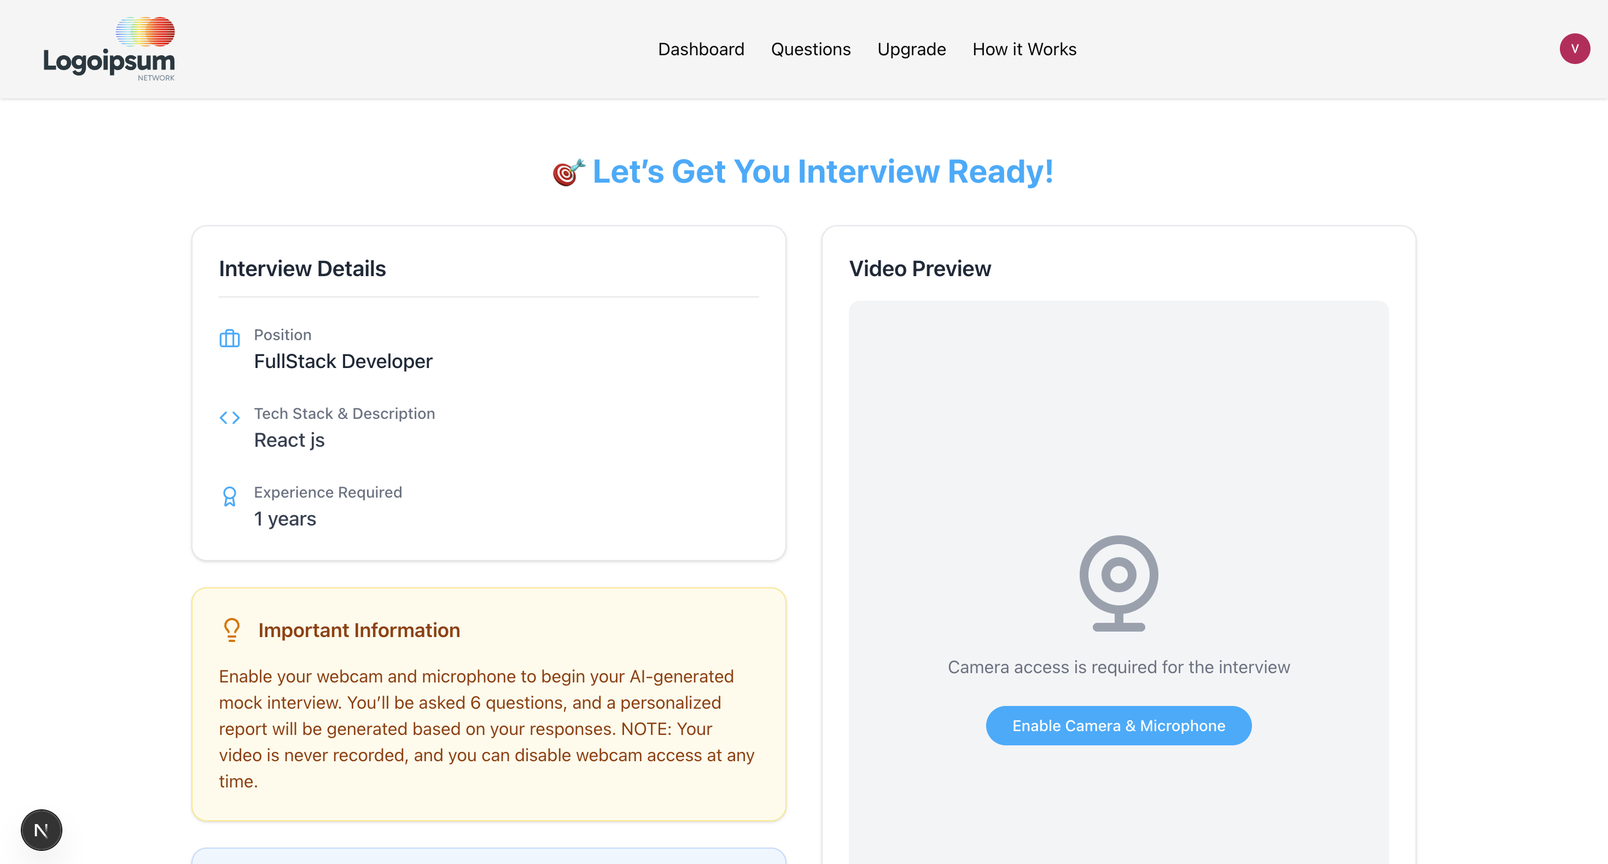Go to the Questions page

pyautogui.click(x=811, y=49)
